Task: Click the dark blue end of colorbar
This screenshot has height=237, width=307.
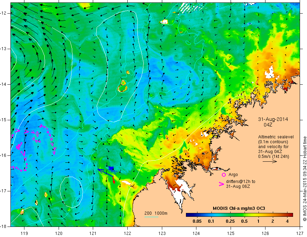Action: pos(188,215)
